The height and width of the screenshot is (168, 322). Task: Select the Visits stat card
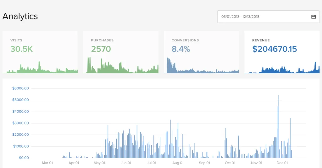click(x=40, y=52)
